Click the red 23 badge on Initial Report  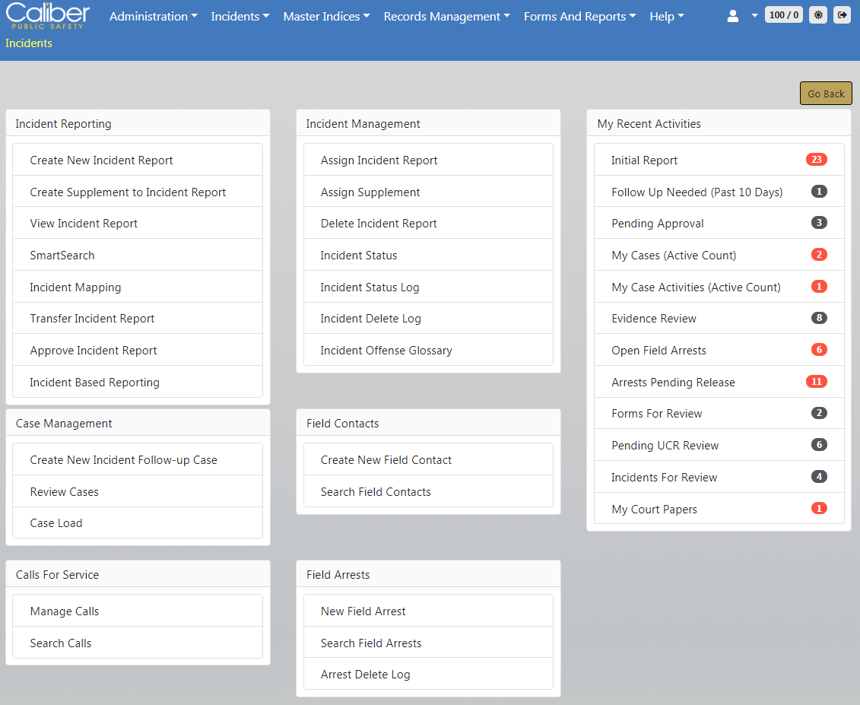pos(816,160)
